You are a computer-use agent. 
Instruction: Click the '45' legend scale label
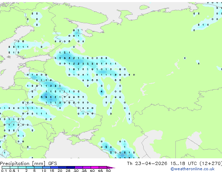100,171
